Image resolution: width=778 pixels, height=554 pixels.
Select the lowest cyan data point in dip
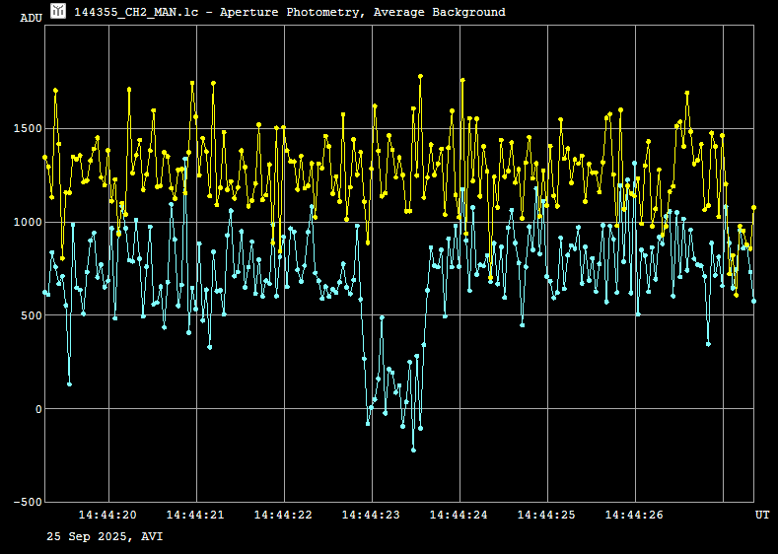(413, 450)
